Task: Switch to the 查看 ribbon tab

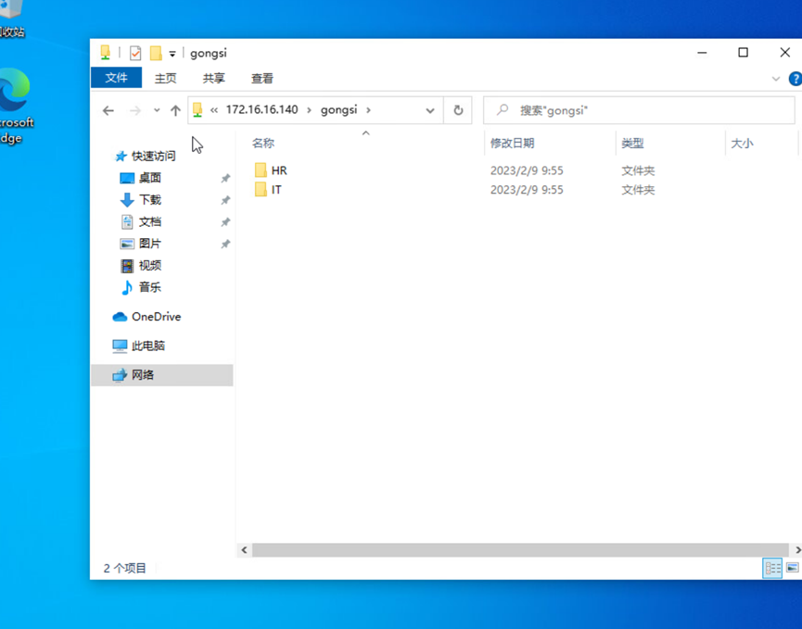Action: 262,78
